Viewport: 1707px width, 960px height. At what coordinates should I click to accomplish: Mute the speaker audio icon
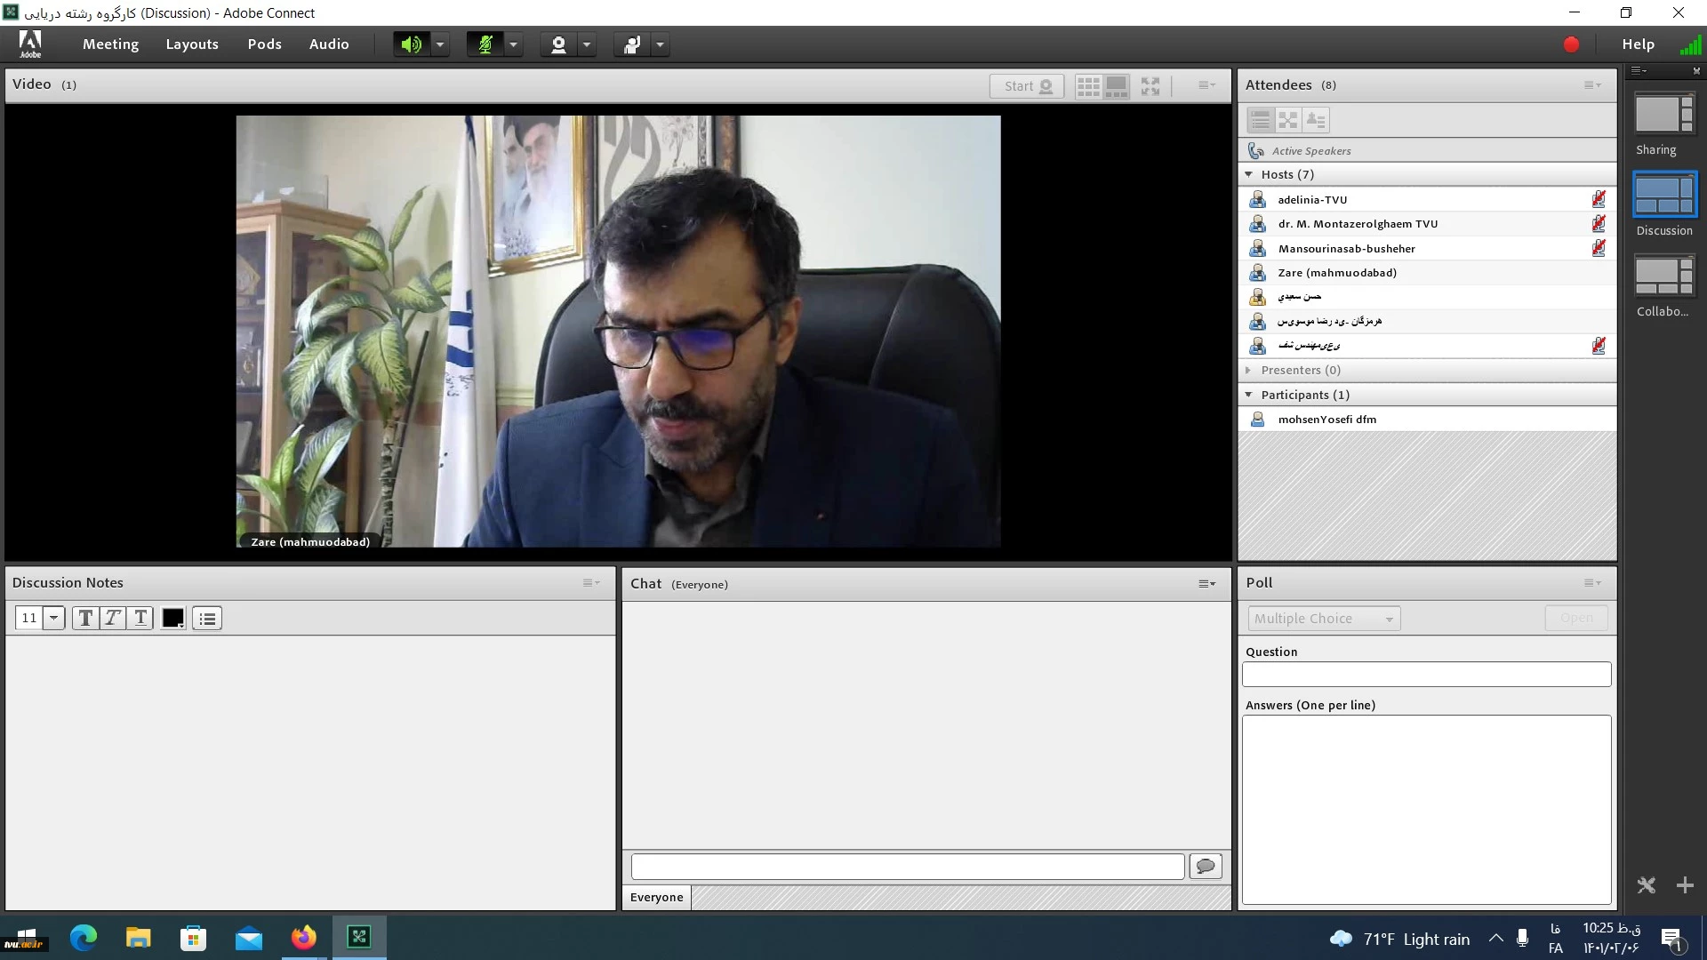click(x=411, y=44)
